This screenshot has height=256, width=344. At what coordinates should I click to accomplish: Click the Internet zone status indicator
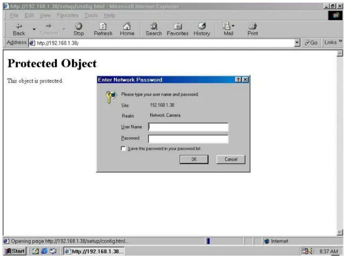276,241
